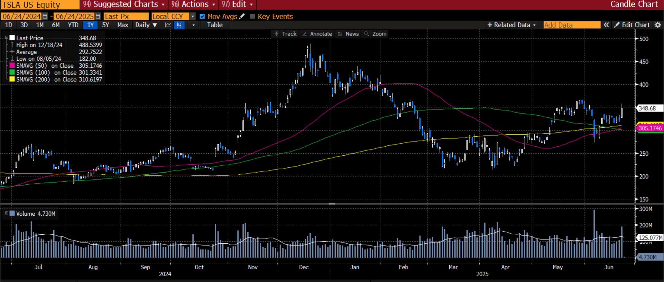Screen dimensions: 664x282
Task: Open chart settings gear icon
Action: [658, 25]
